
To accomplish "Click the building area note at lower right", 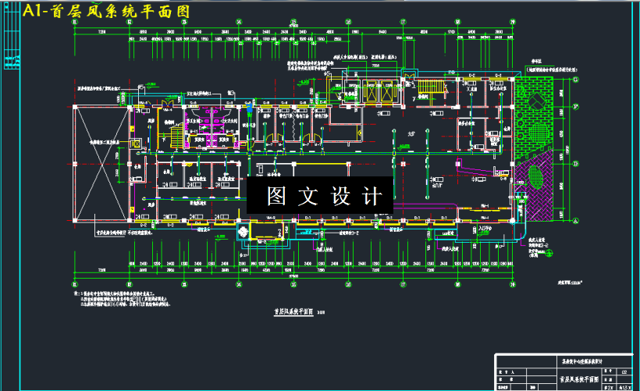I will click(x=571, y=282).
